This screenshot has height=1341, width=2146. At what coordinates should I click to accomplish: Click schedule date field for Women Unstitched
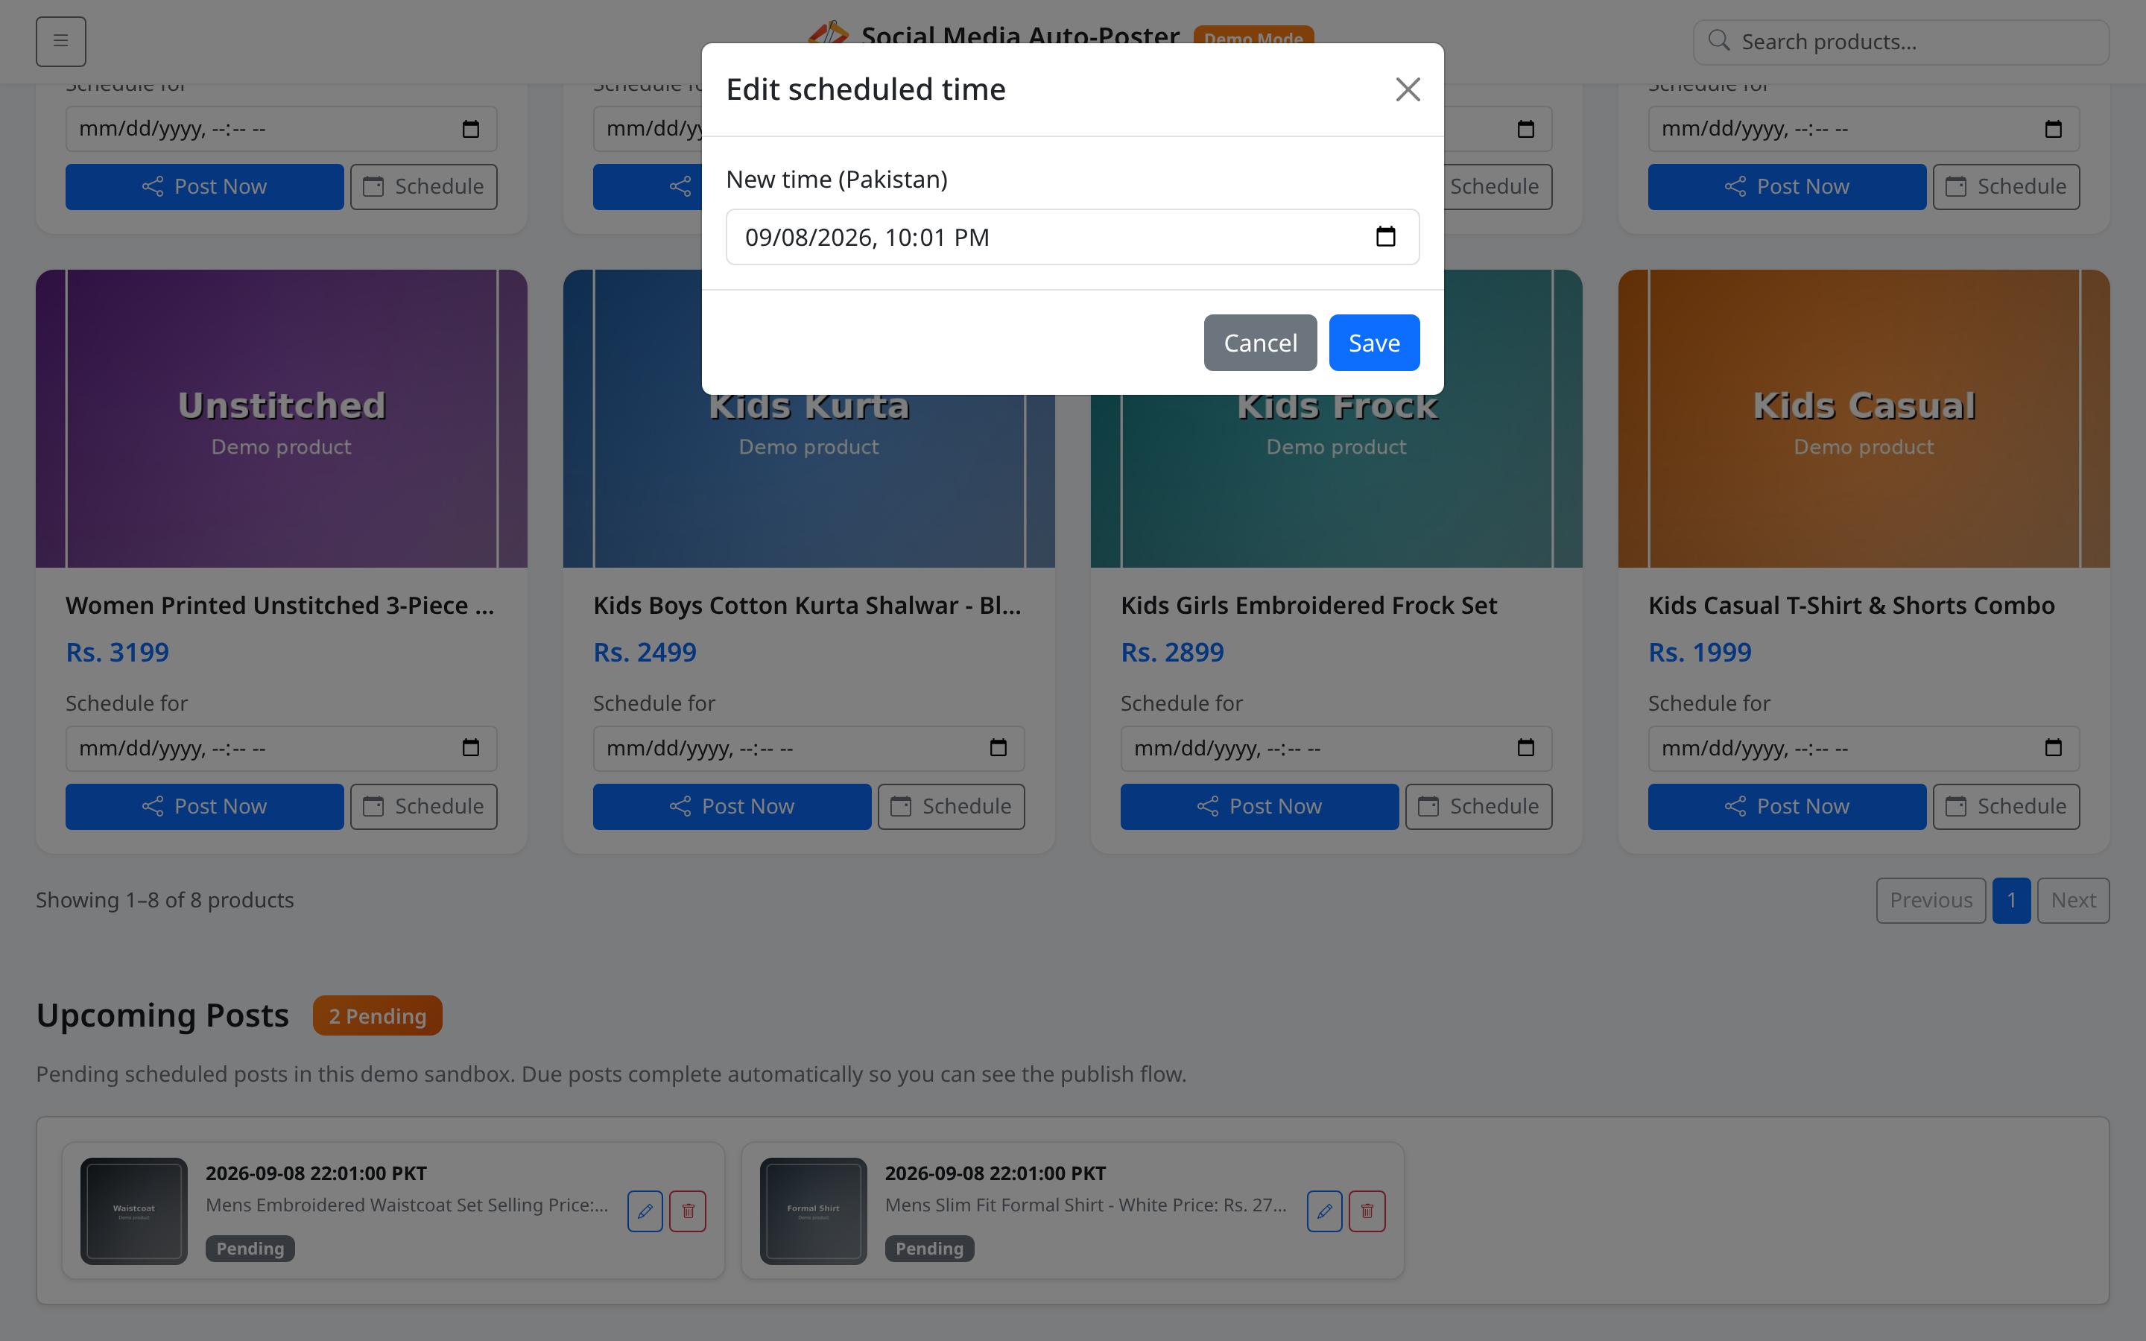point(281,749)
